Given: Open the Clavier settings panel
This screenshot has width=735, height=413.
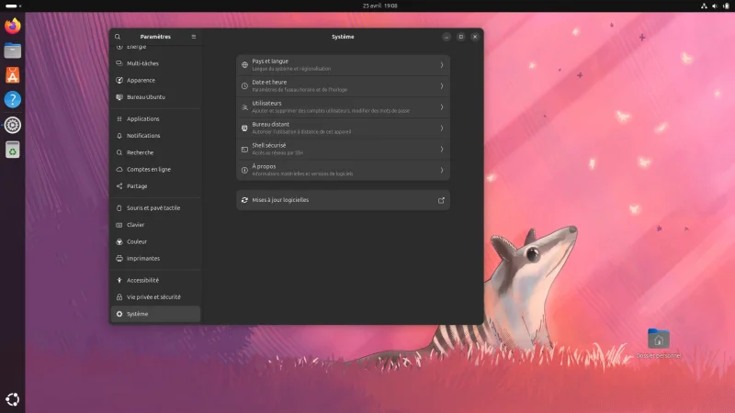Looking at the screenshot, I should pos(155,225).
